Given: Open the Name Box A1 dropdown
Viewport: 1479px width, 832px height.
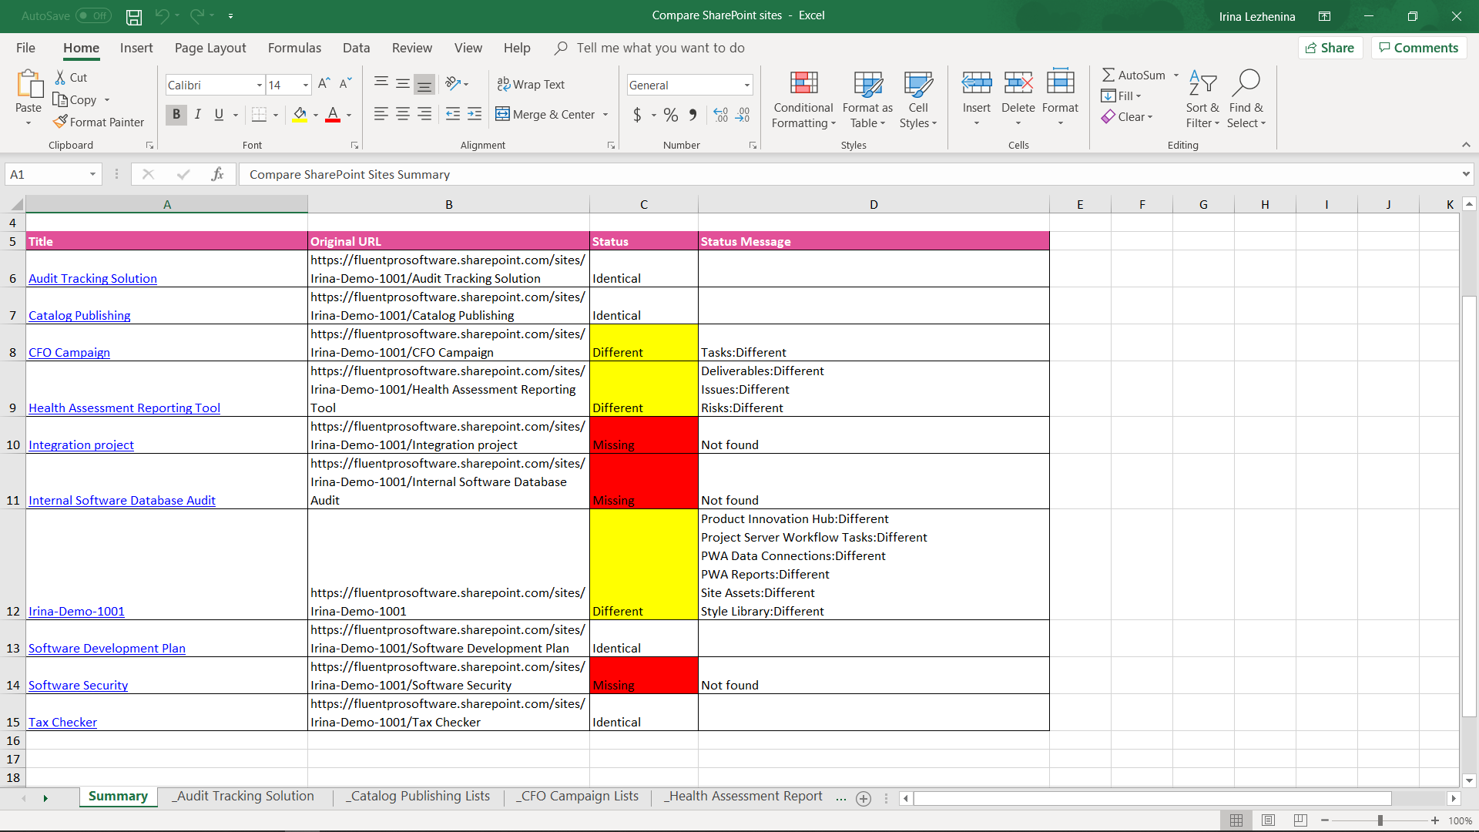Looking at the screenshot, I should coord(92,174).
